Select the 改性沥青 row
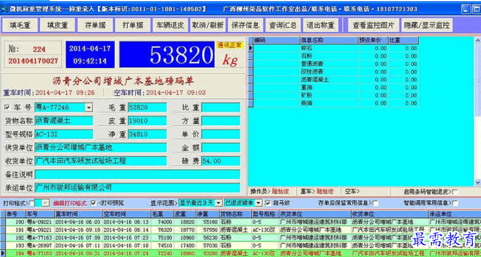The height and width of the screenshot is (257, 481). (x=333, y=72)
